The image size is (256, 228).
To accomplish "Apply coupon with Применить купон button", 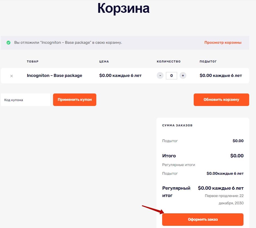I will tap(75, 100).
